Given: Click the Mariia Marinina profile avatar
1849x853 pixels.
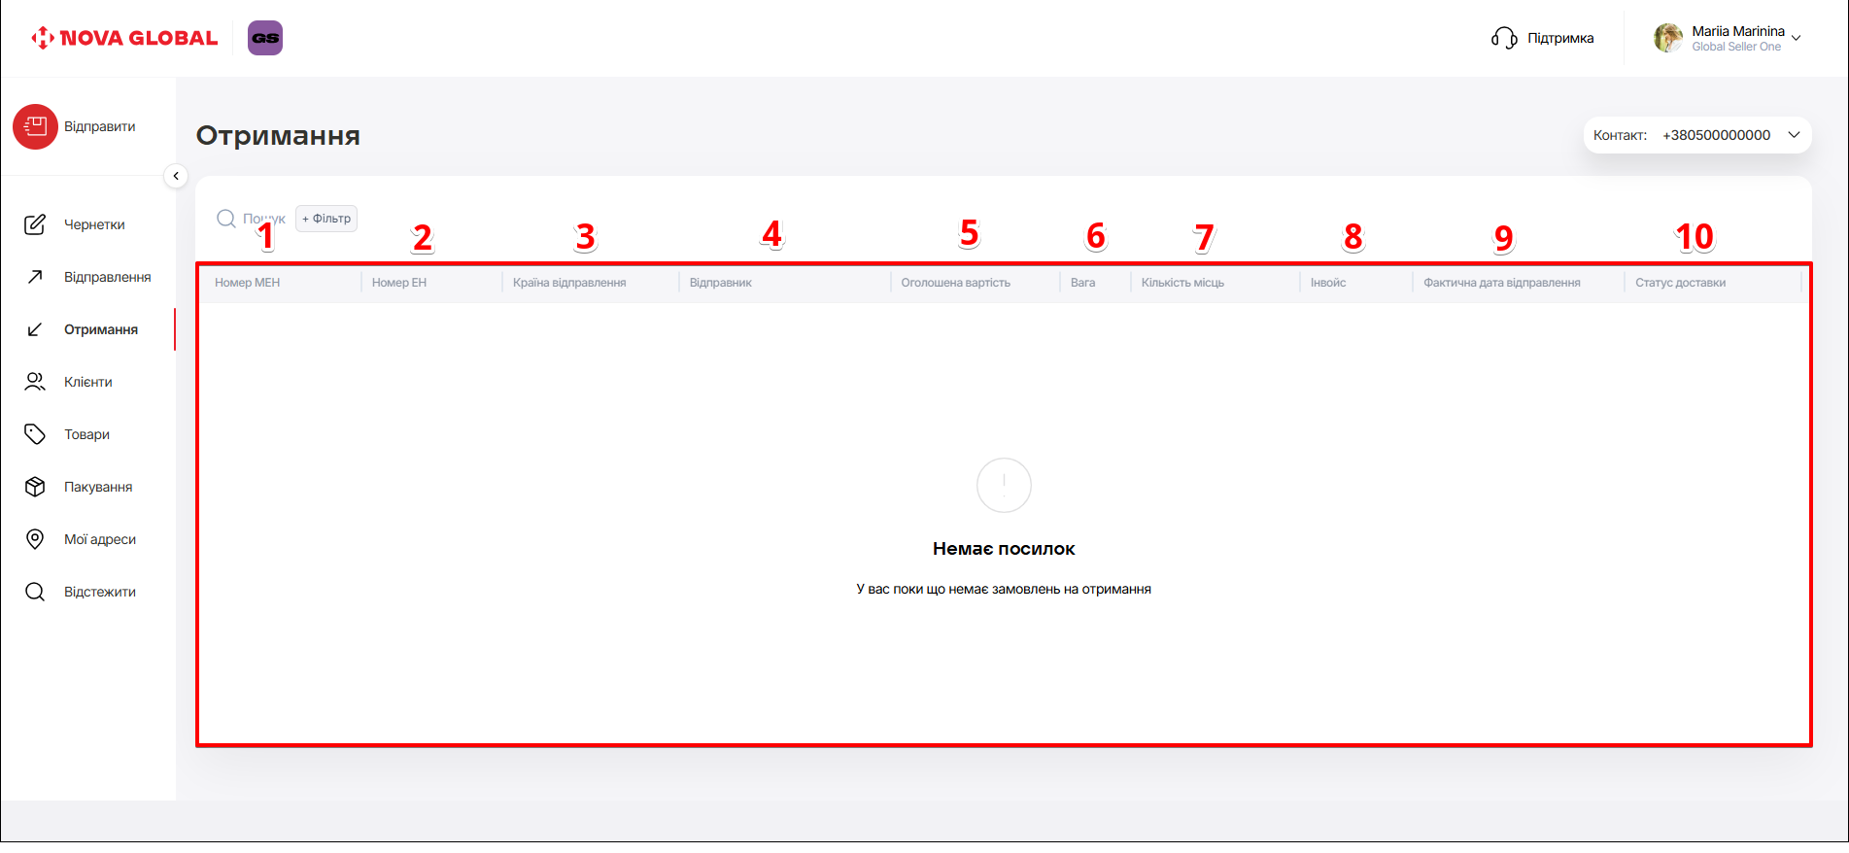Looking at the screenshot, I should pos(1667,38).
